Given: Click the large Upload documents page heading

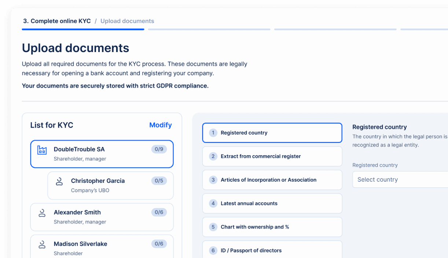Looking at the screenshot, I should pos(76,48).
